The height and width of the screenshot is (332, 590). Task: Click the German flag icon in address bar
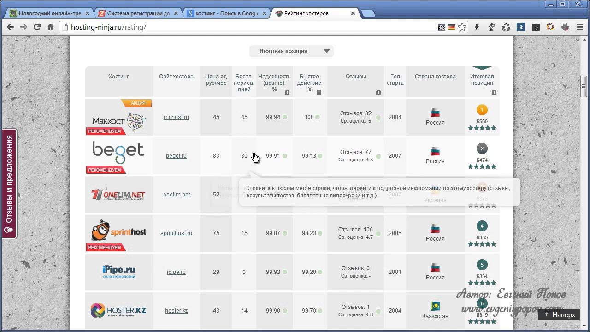452,27
